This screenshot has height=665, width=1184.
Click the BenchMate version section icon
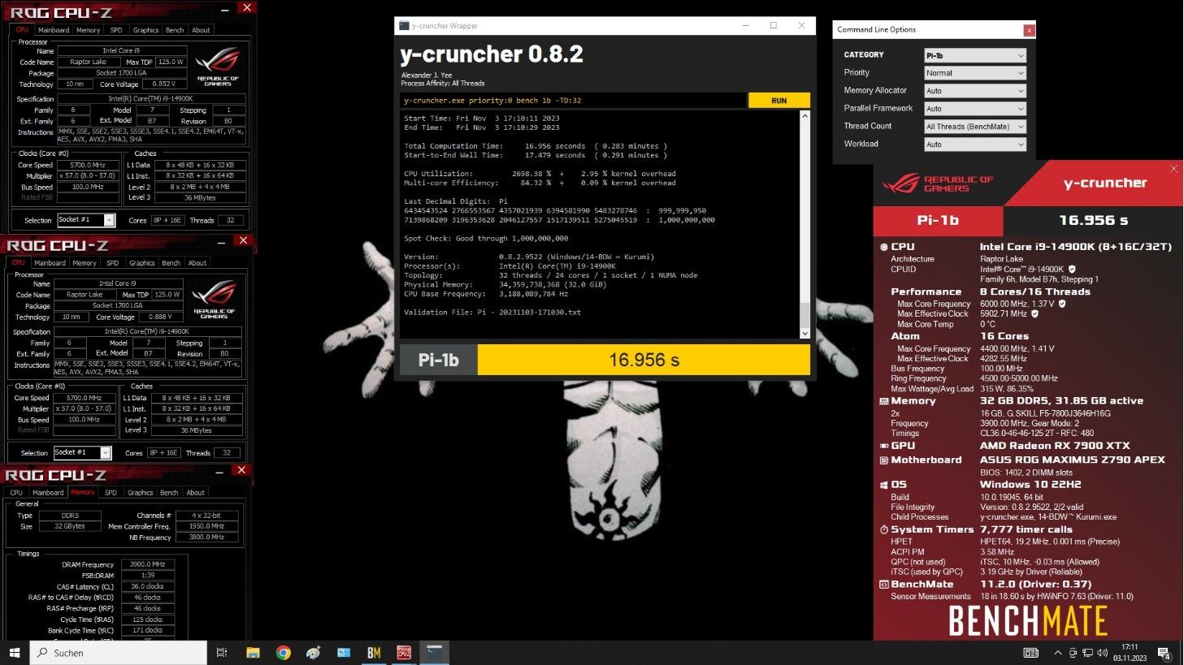(884, 585)
